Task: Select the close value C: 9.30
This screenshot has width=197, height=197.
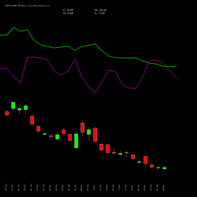Action: click(x=68, y=10)
